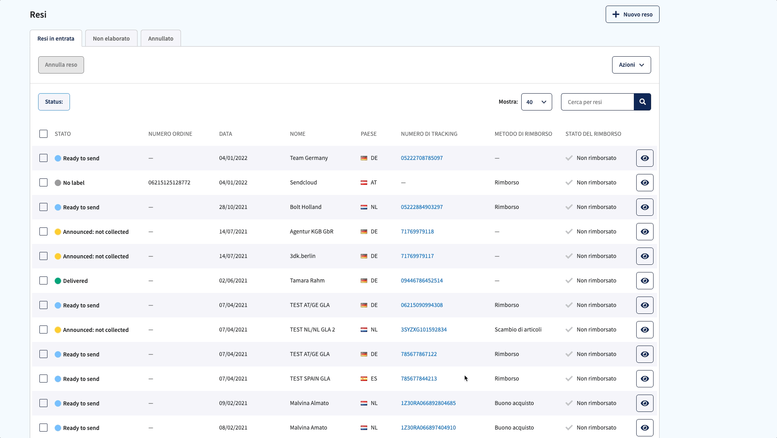Click the Annulla reso button

tap(61, 65)
